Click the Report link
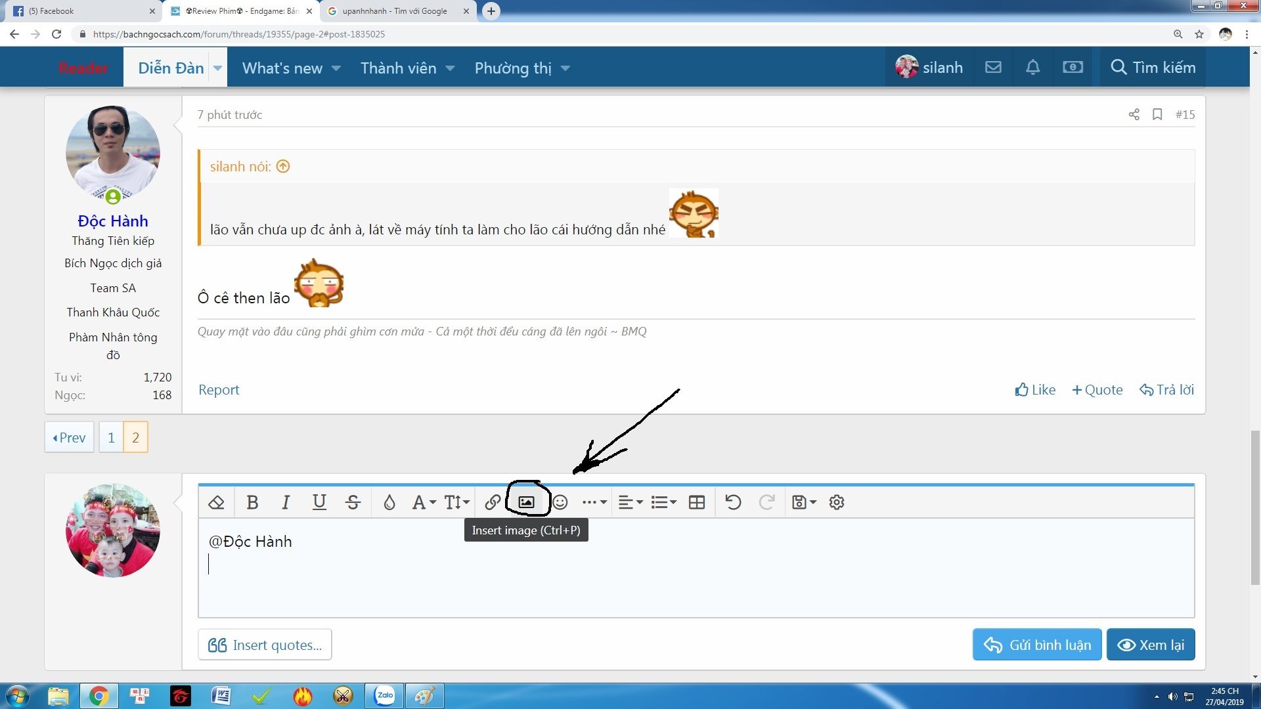Screen dimensions: 1261x709 219,390
